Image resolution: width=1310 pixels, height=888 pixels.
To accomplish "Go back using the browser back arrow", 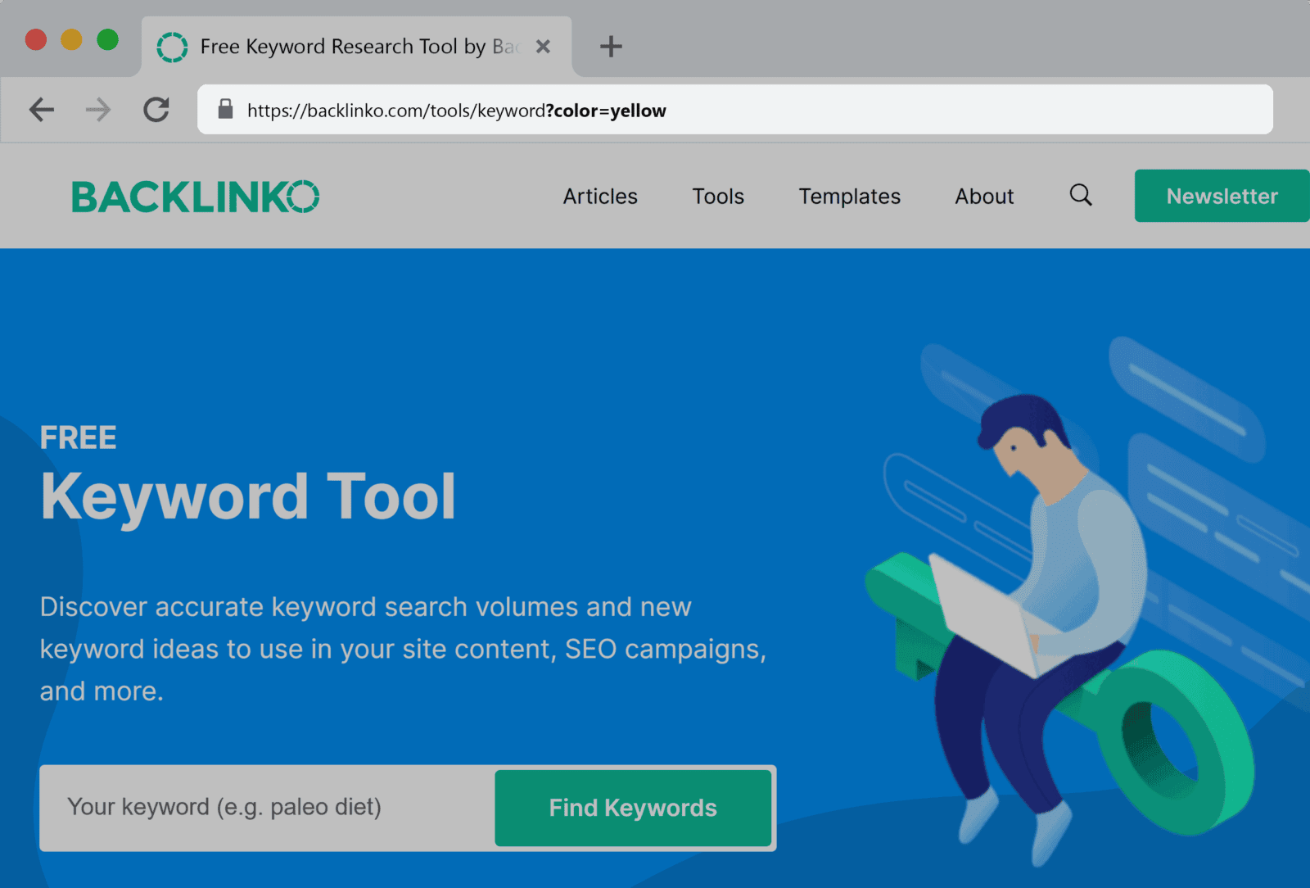I will 42,110.
